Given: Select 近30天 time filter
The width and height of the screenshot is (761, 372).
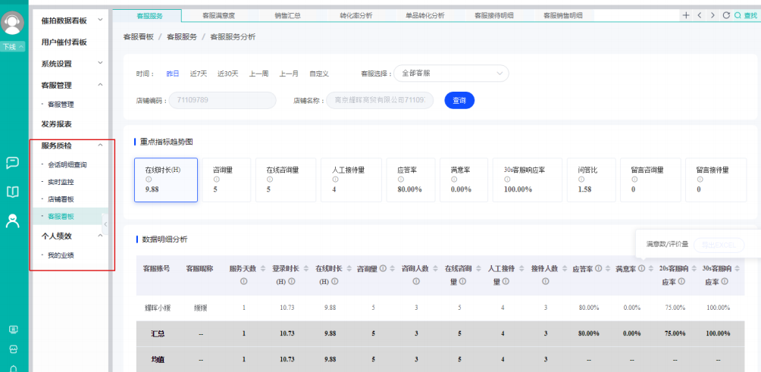Looking at the screenshot, I should pos(228,73).
